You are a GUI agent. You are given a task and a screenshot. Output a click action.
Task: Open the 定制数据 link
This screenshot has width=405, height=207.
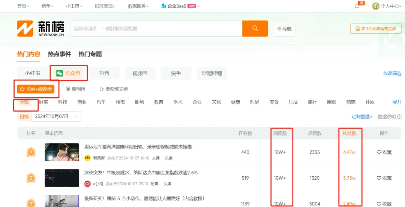click(x=362, y=116)
